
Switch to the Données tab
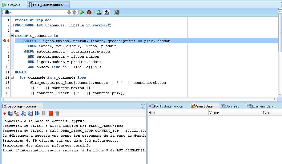click(x=230, y=106)
